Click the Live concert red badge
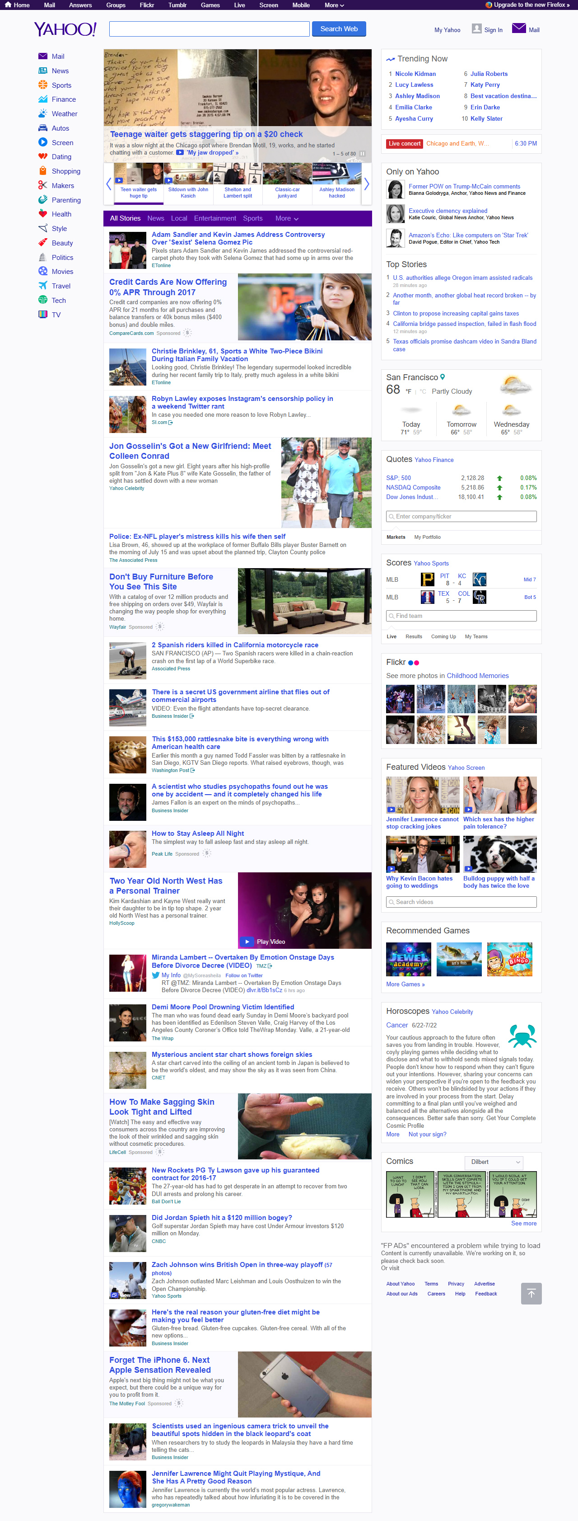 pyautogui.click(x=404, y=143)
